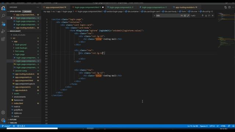Screen dimensions: 235x132
Task: Click the minimap code overview
Action: [226, 30]
